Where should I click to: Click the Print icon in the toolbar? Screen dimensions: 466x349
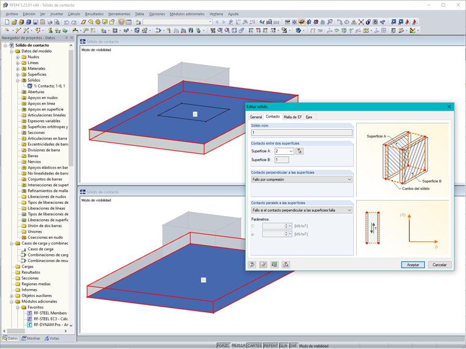[50, 22]
